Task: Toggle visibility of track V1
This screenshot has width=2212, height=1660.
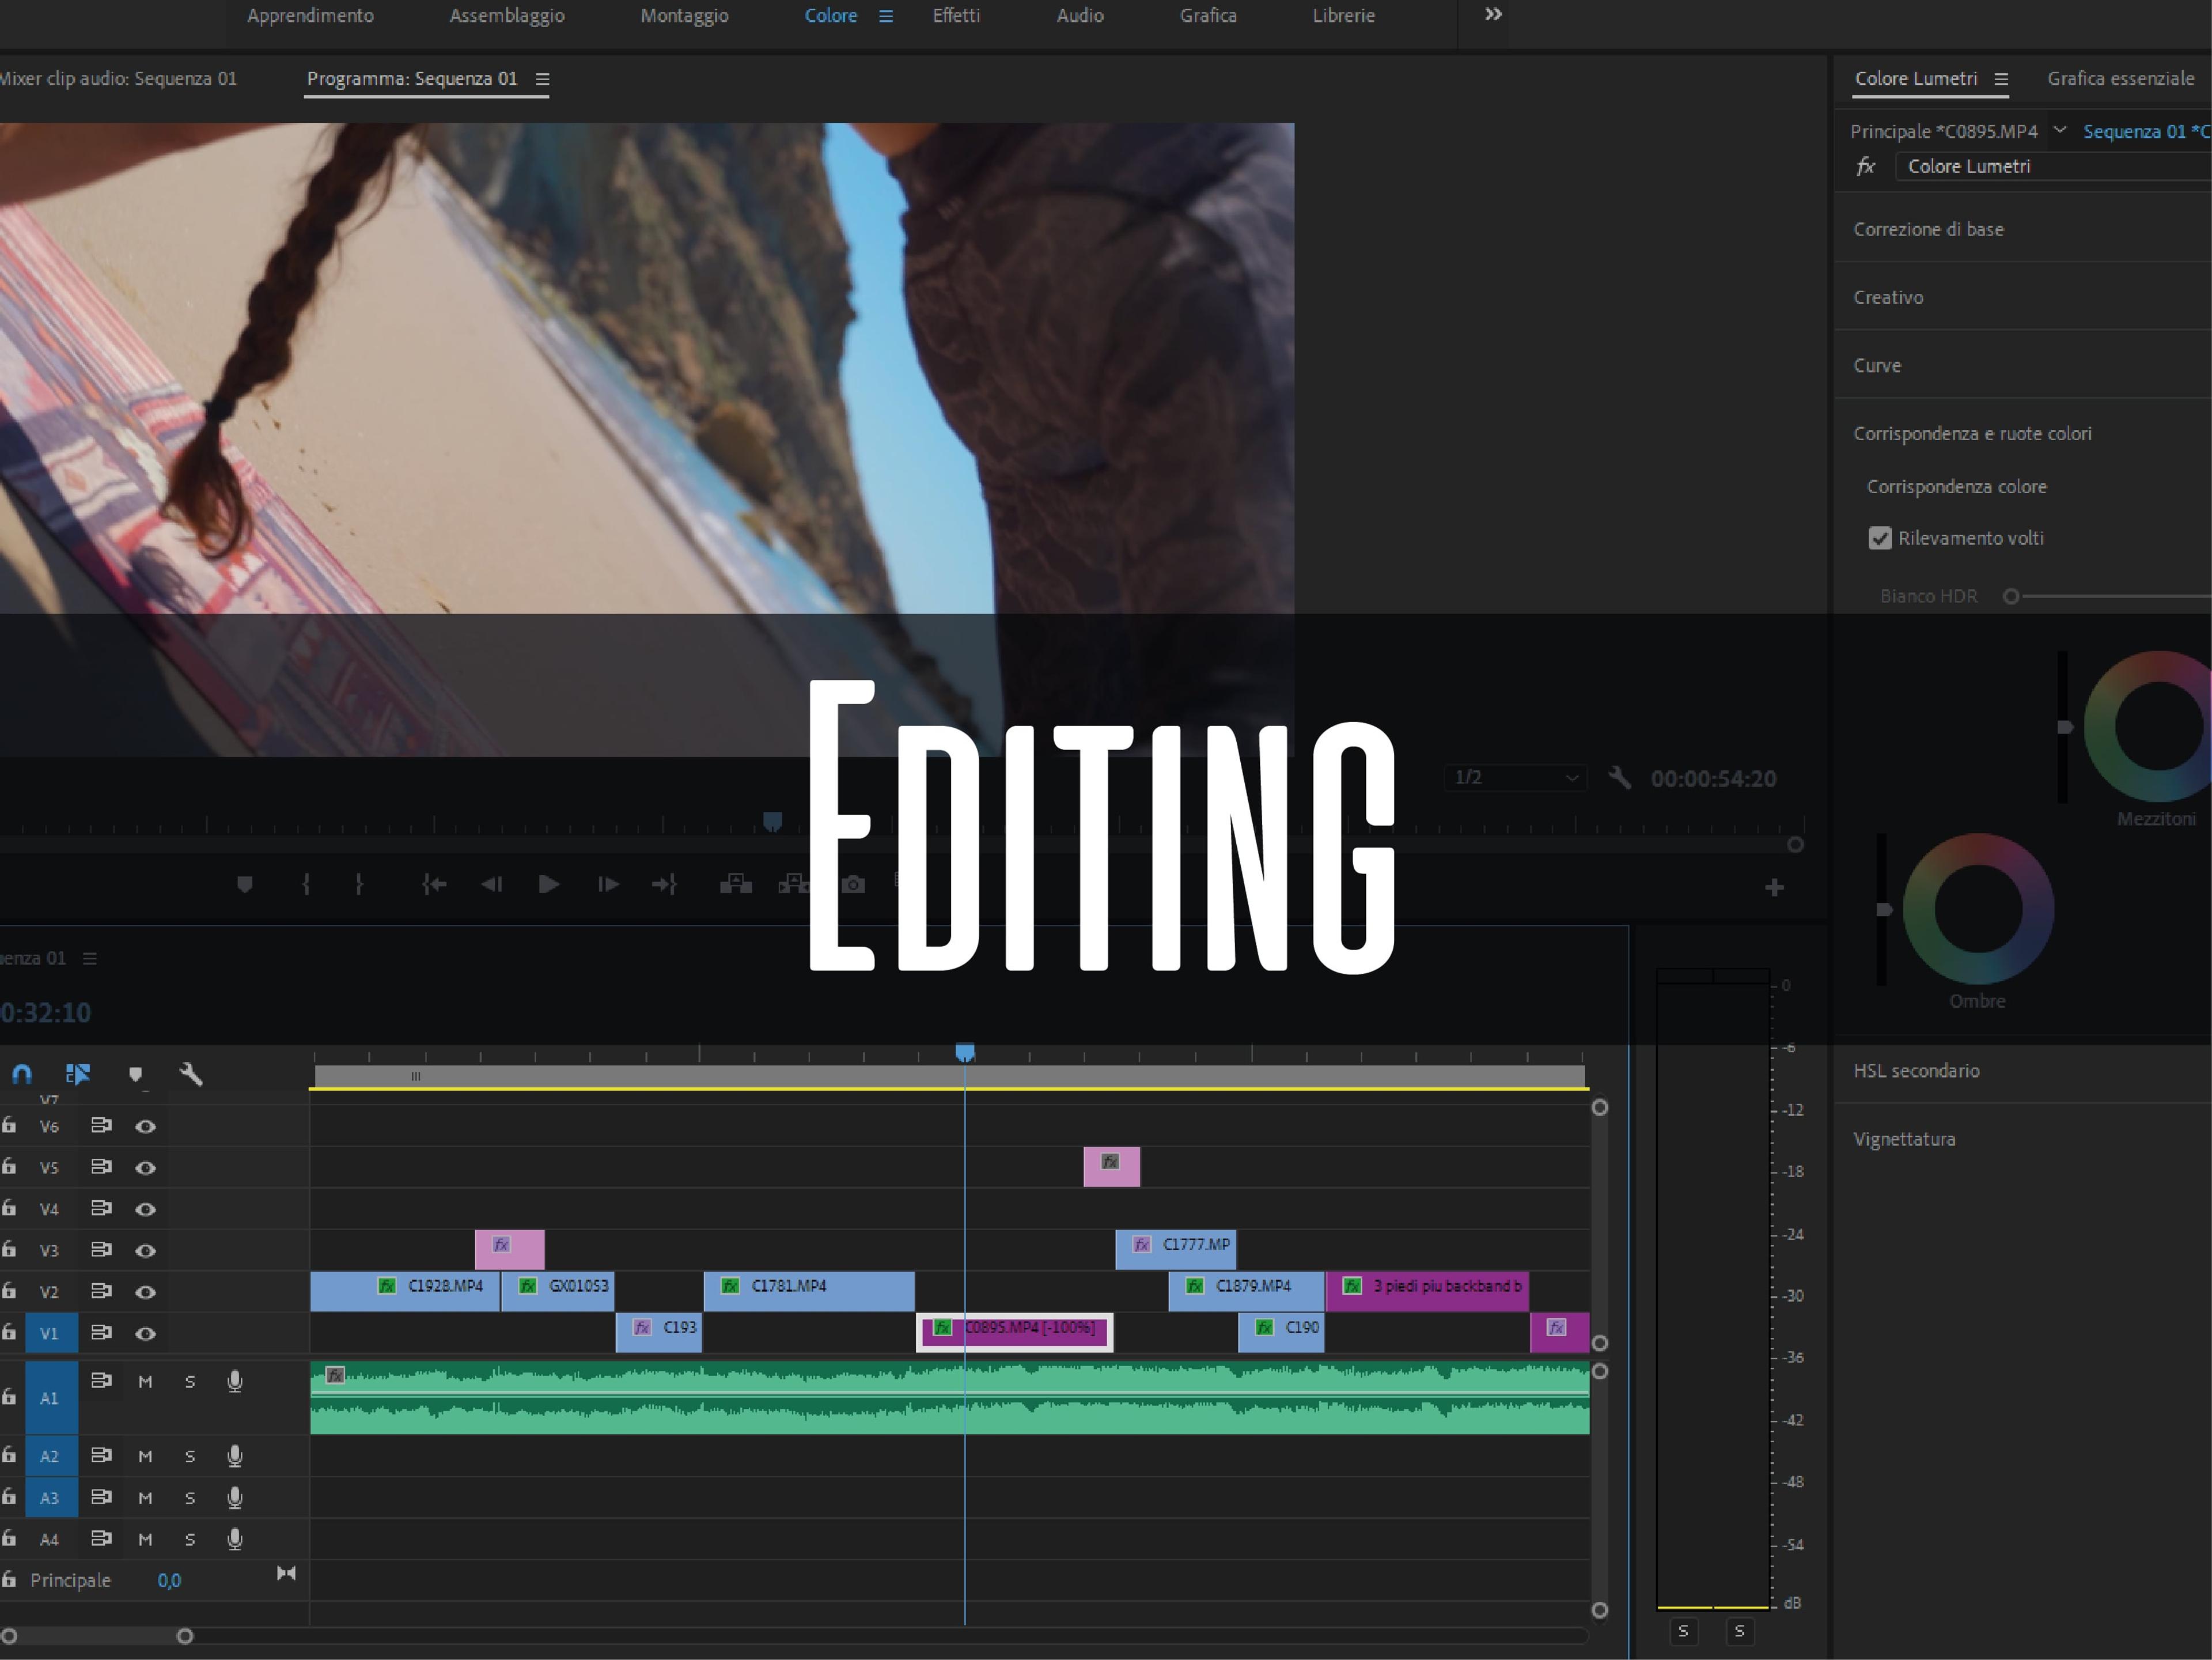Action: click(145, 1334)
